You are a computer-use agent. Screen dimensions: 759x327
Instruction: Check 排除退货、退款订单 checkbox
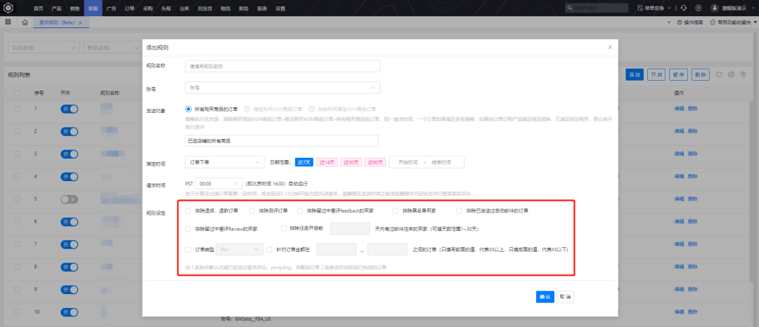pos(188,211)
